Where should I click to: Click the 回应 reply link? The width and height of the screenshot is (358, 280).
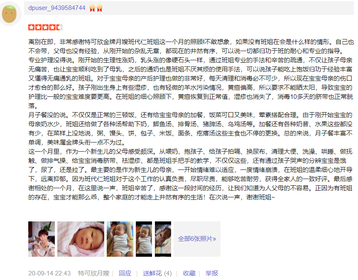coord(125,273)
